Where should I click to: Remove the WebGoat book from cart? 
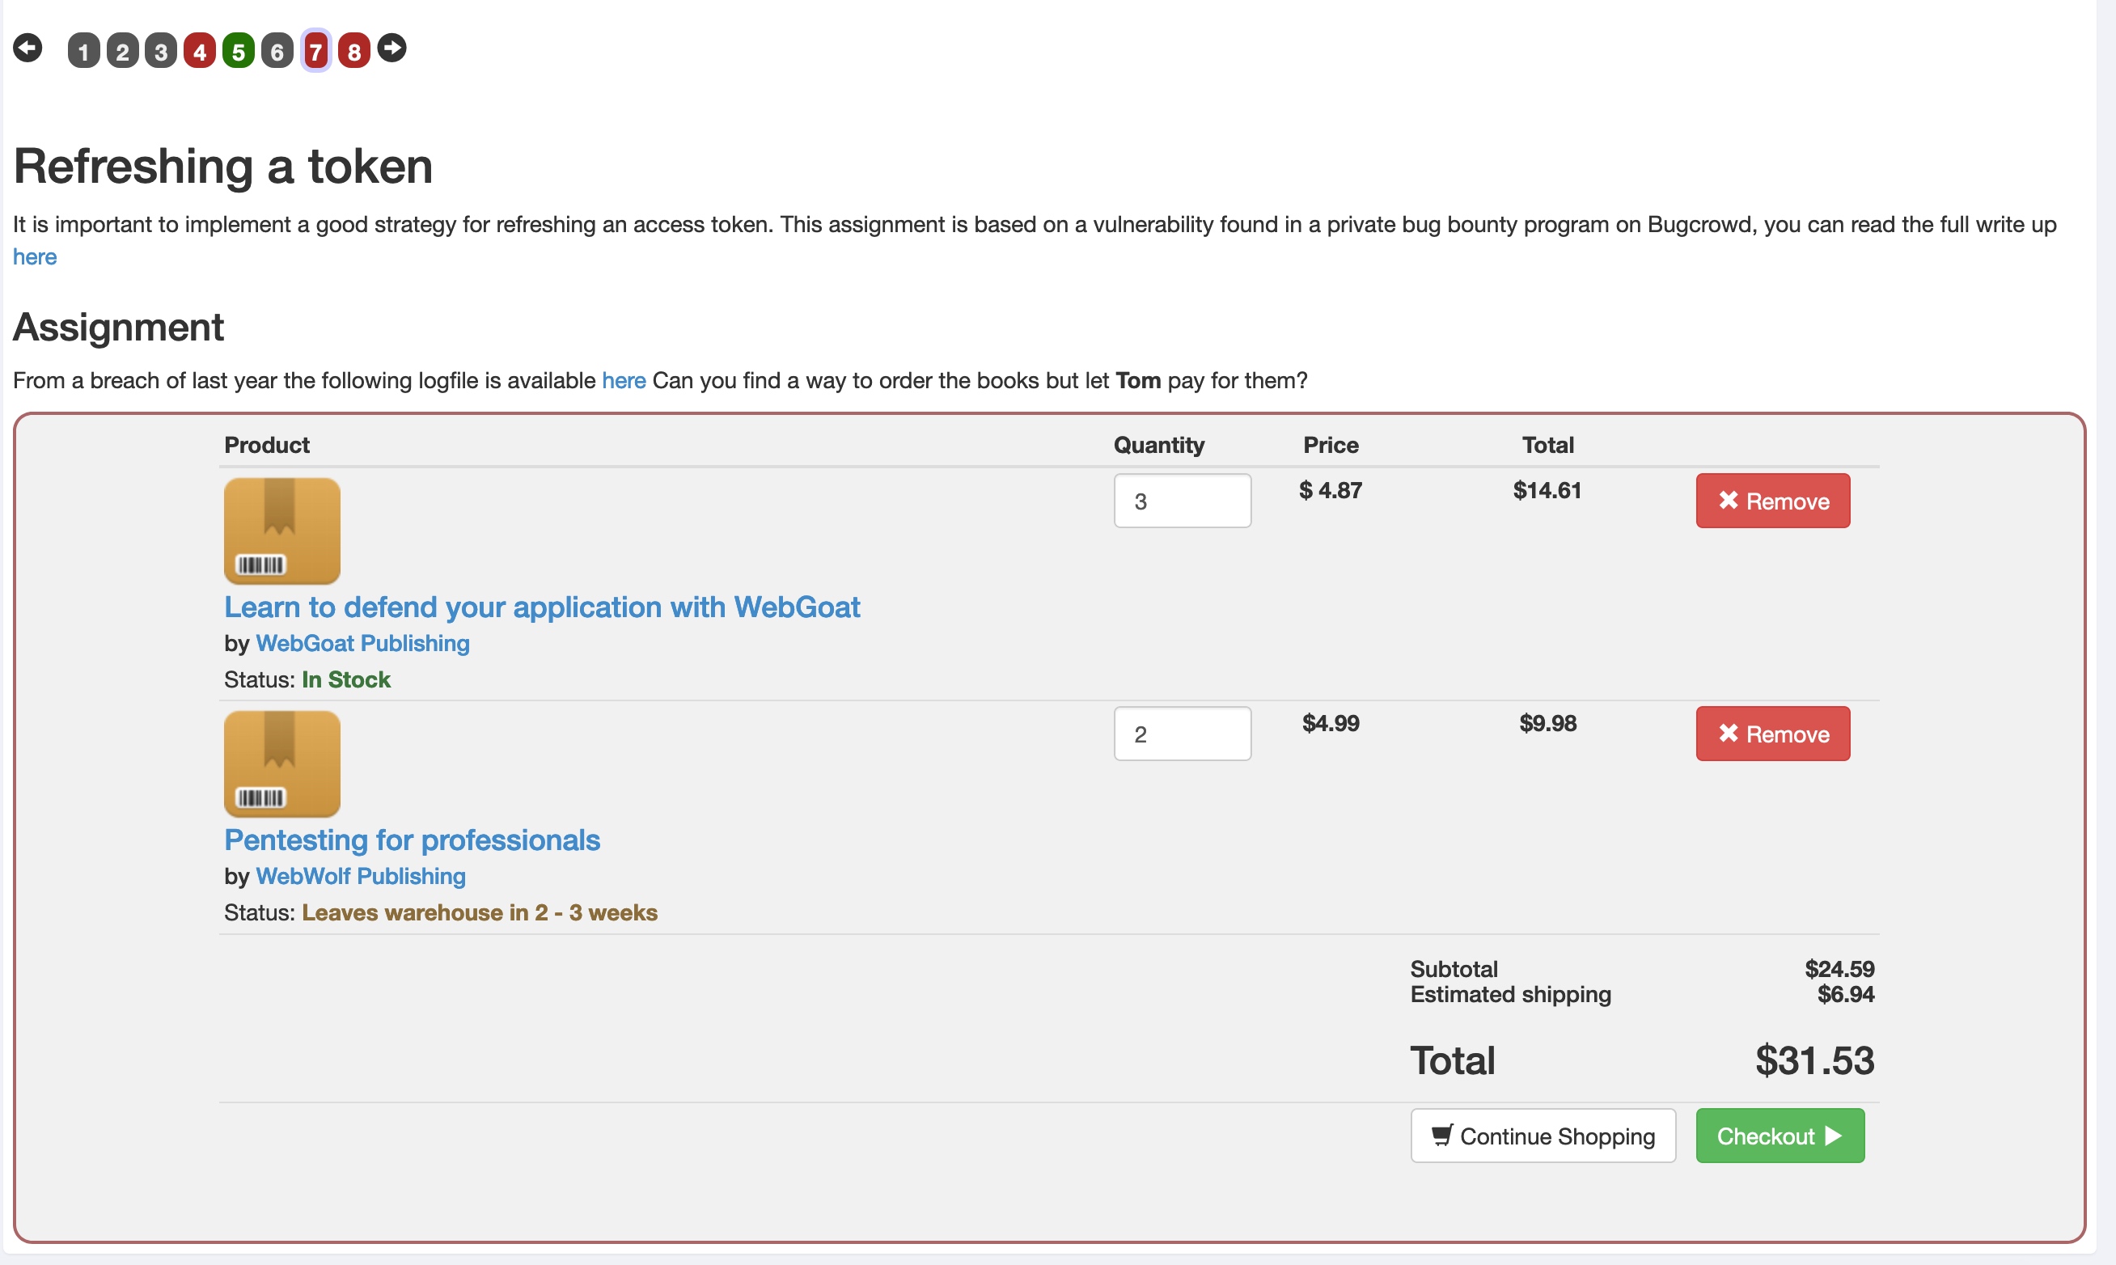pyautogui.click(x=1773, y=501)
